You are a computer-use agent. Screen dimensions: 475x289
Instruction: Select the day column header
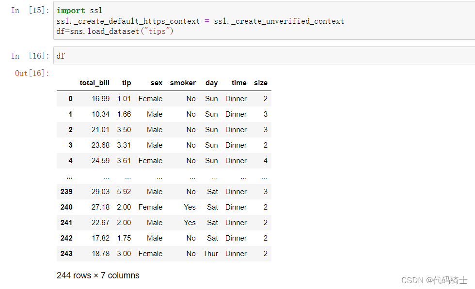[211, 83]
